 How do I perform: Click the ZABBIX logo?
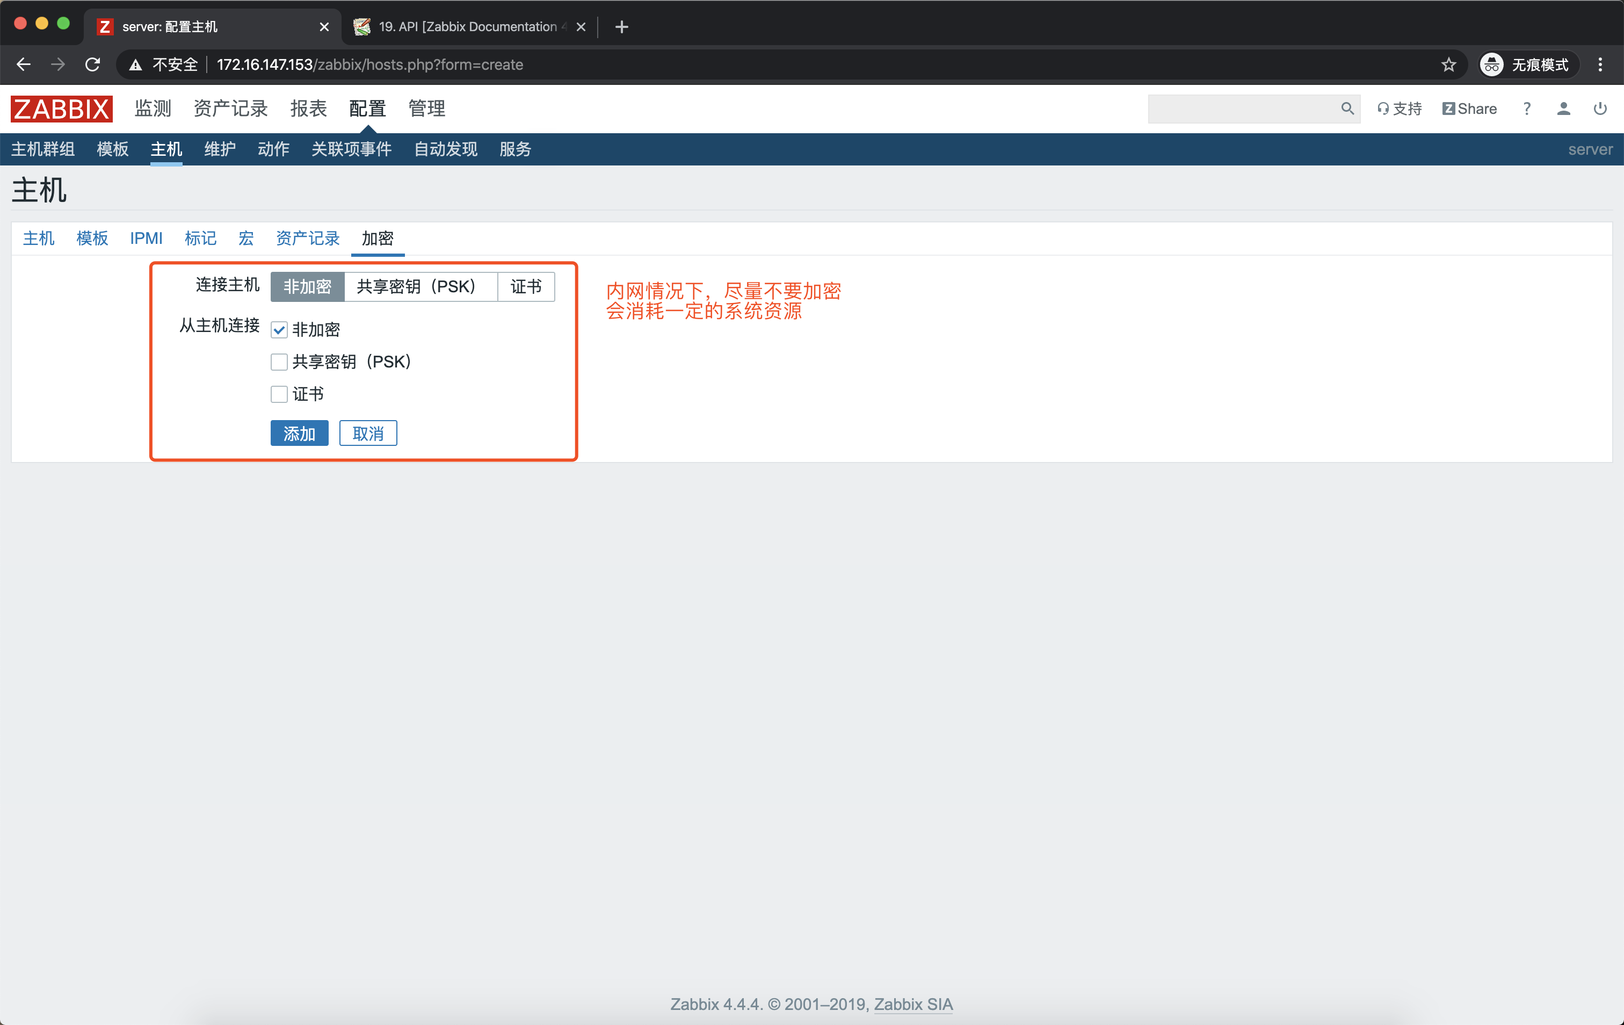pos(61,109)
